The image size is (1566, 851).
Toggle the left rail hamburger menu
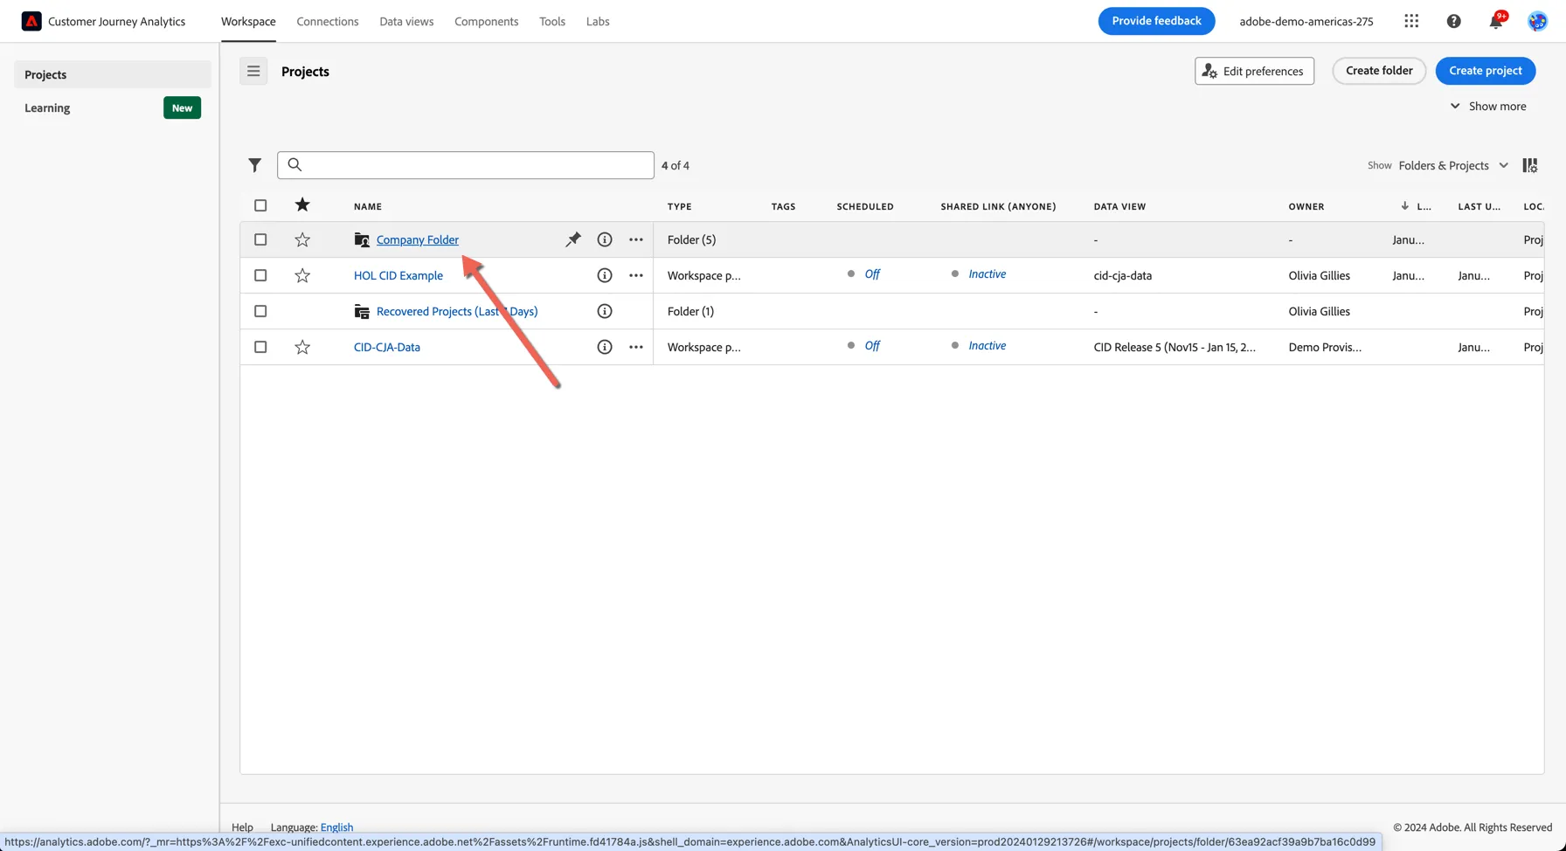(253, 72)
